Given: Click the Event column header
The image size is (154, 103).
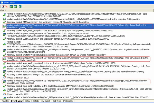Looking at the screenshot, I should 76,10.
